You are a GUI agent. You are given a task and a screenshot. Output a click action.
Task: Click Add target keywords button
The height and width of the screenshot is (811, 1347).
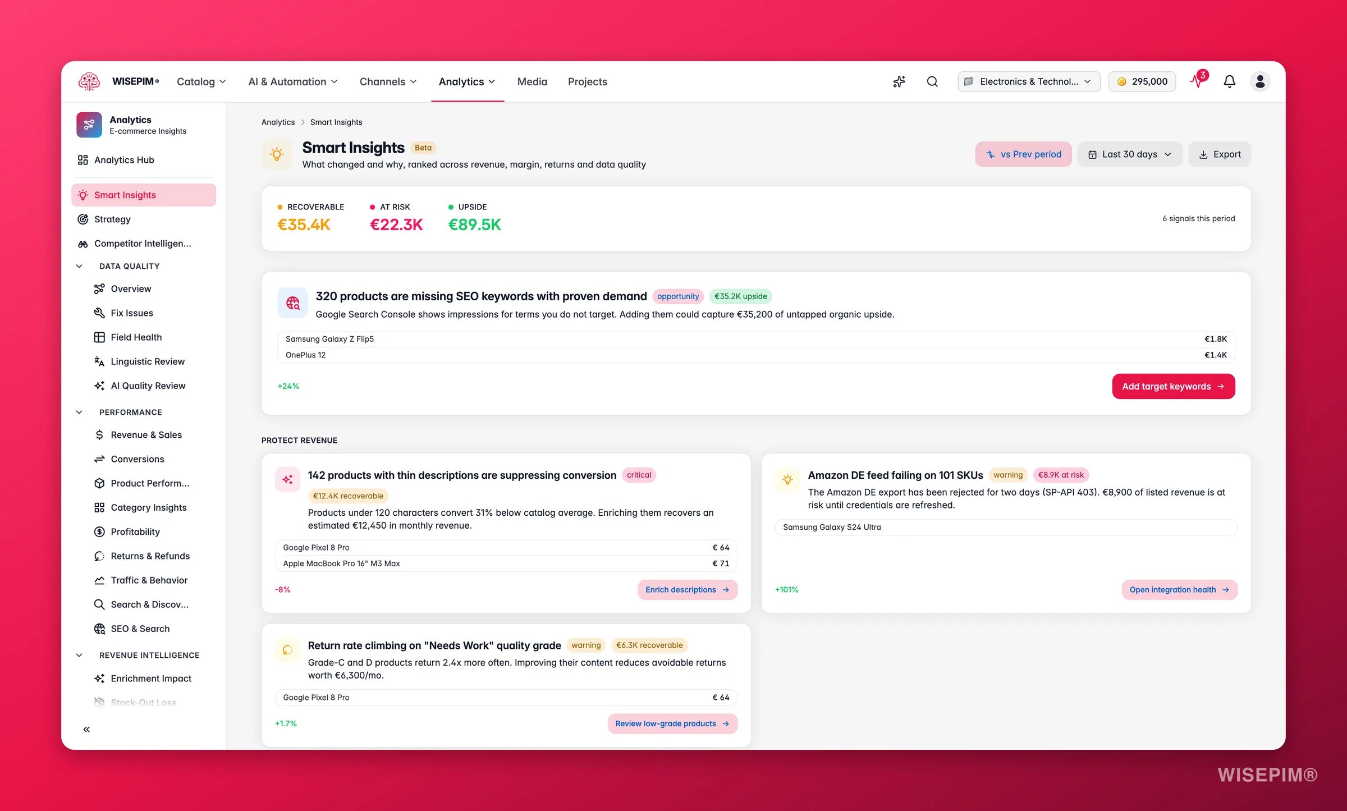(x=1173, y=386)
